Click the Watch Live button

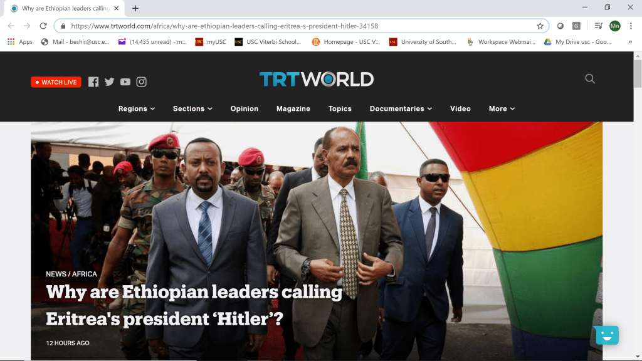(56, 82)
